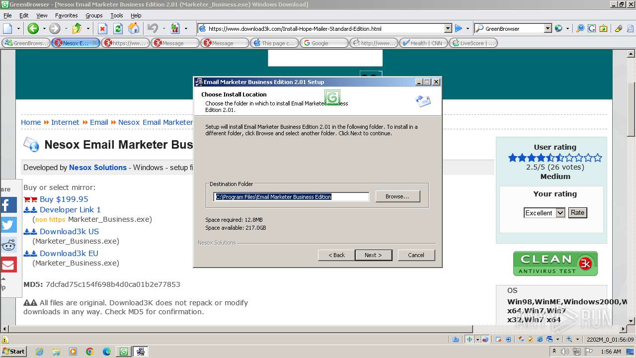Expand the Up folder button dropdown arrow

(x=88, y=28)
